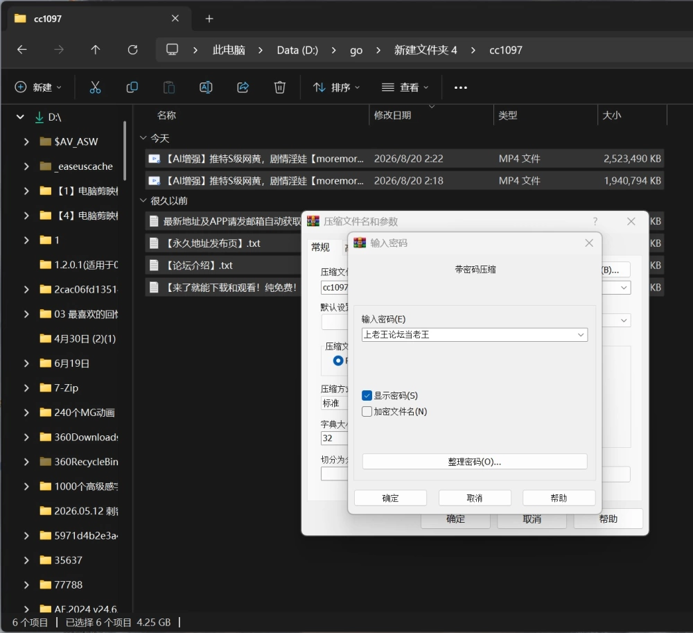
Task: Click 取消 in the 输入密码 dialog
Action: [475, 498]
